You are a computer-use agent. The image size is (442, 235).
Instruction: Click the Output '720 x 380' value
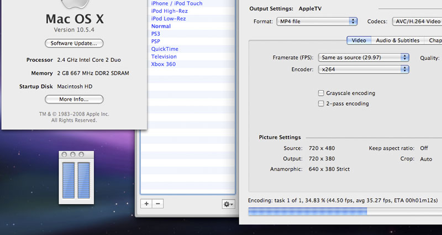[x=322, y=159]
